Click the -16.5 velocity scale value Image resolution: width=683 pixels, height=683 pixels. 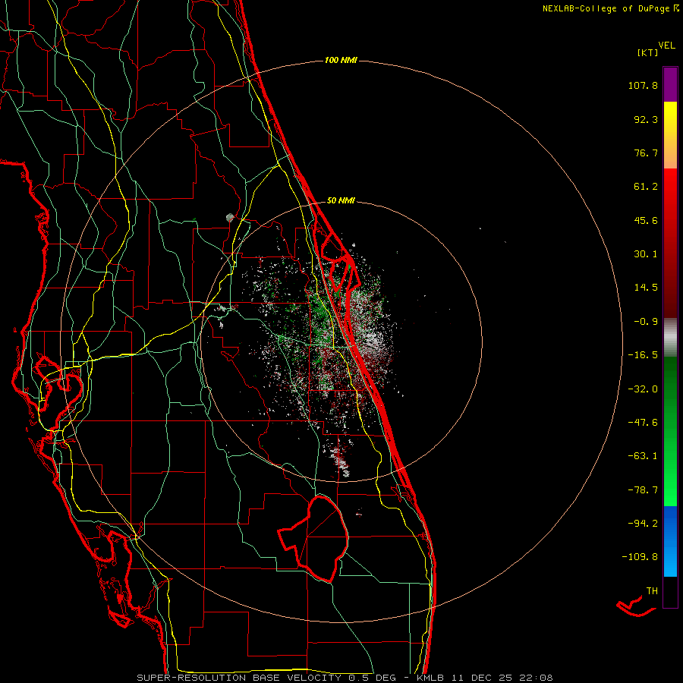point(643,355)
